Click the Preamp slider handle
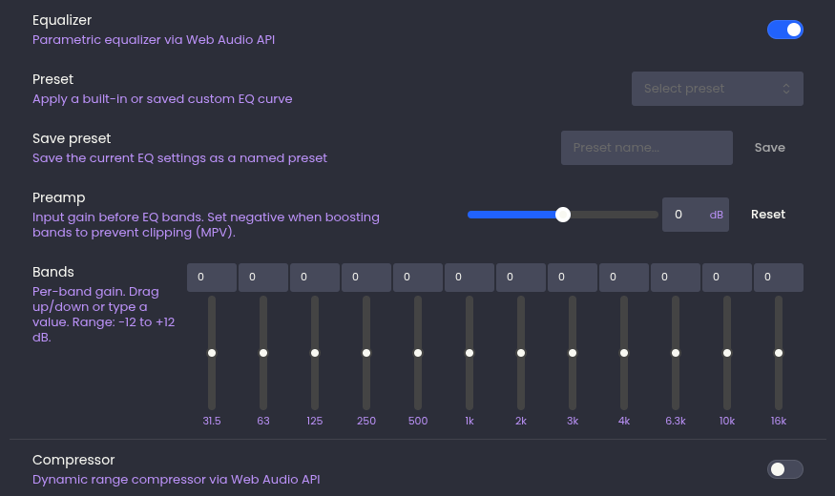 pyautogui.click(x=563, y=215)
